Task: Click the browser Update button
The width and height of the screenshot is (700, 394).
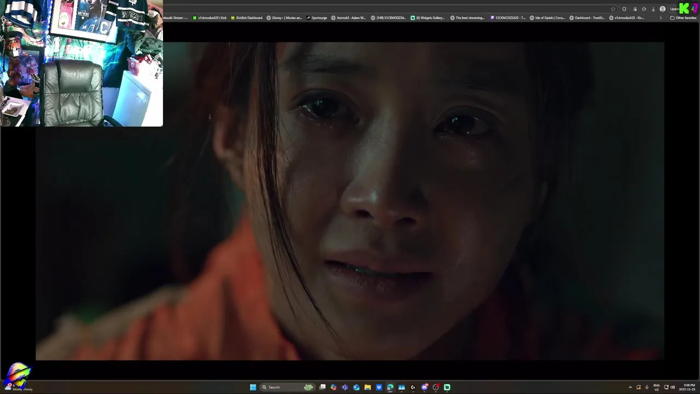Action: tap(674, 9)
